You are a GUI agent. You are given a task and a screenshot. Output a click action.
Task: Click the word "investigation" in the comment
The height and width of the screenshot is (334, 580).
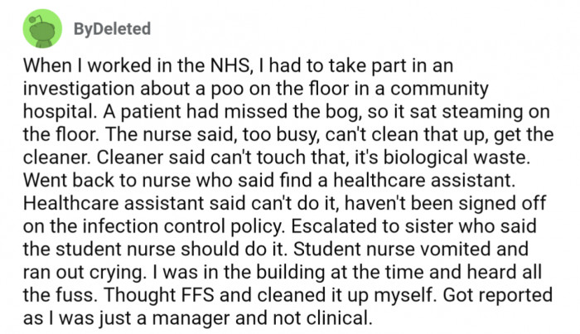pos(75,87)
